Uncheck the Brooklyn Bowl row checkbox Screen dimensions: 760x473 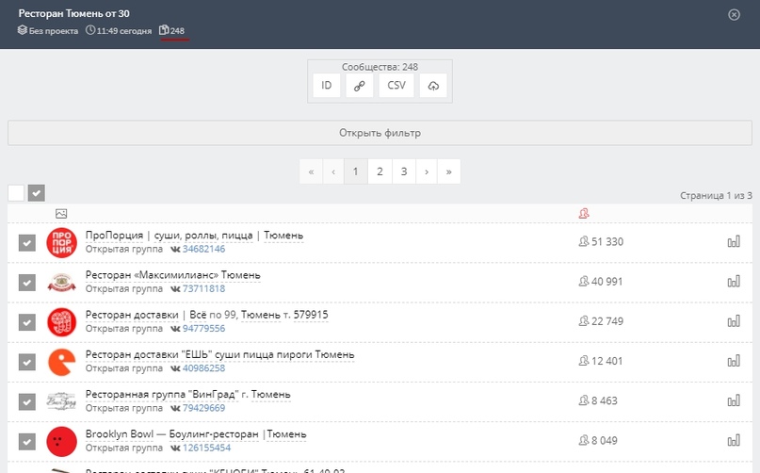[27, 442]
